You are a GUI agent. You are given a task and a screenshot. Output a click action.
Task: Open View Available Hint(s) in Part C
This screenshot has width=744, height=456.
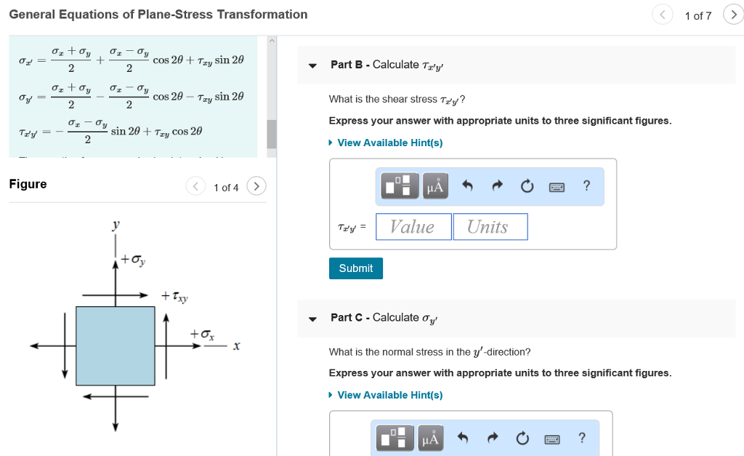389,395
